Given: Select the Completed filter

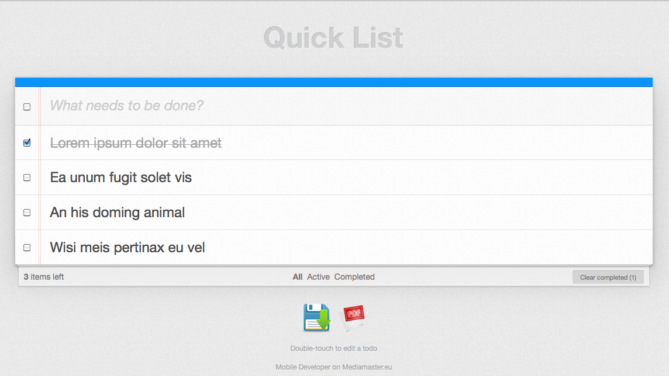Looking at the screenshot, I should click(x=354, y=277).
